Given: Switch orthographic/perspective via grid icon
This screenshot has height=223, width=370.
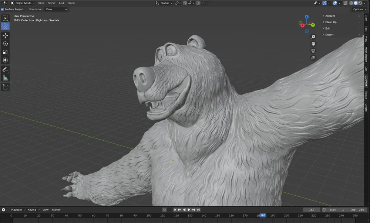Looking at the screenshot, I should click(313, 58).
